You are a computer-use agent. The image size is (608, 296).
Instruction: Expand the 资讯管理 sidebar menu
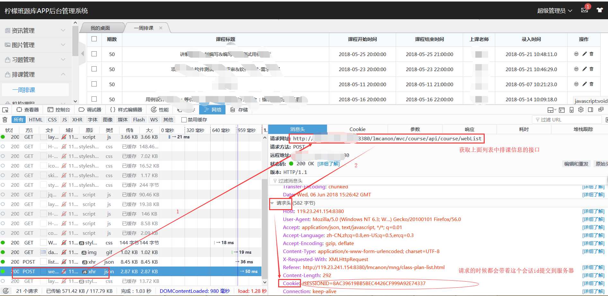(x=36, y=30)
